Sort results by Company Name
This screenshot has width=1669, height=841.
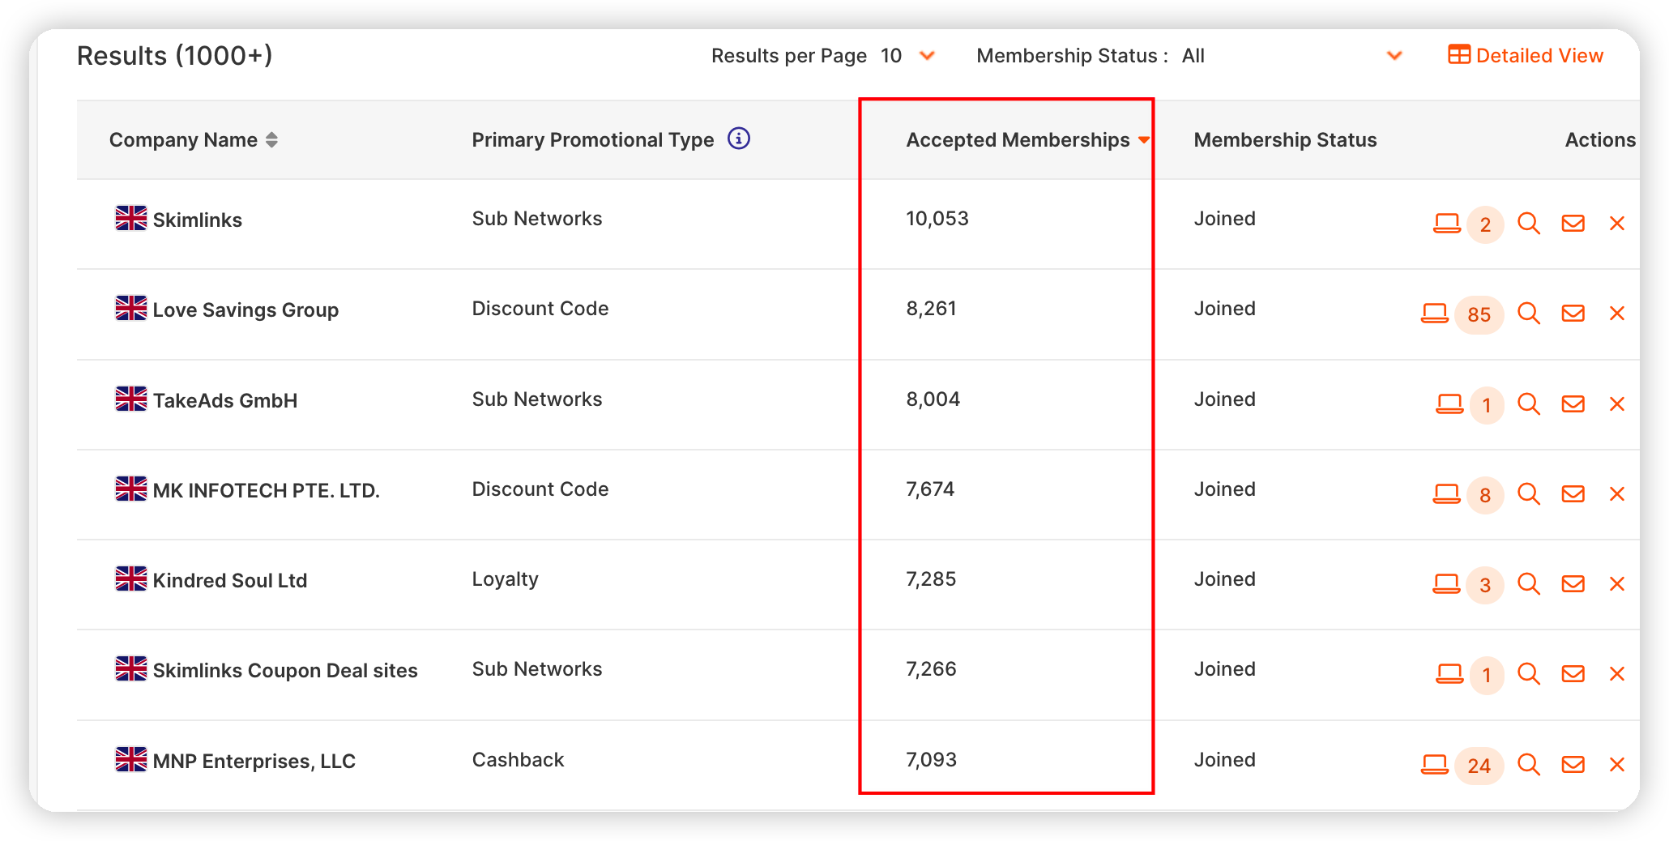(x=271, y=139)
